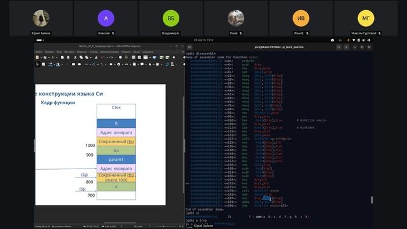The height and width of the screenshot is (229, 407).
Task: Click the date and time in top bar
Action: click(x=203, y=40)
